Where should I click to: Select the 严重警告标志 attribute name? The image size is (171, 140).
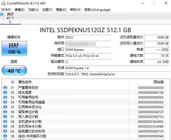coord(28,88)
